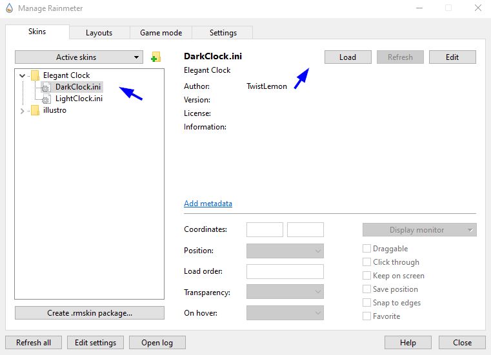Click Create .rmskin package button
491x355 pixels.
90,313
